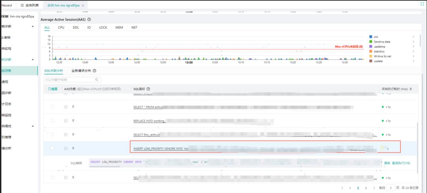
Task: Switch to the Dashboard tab
Action: click(x=6, y=6)
